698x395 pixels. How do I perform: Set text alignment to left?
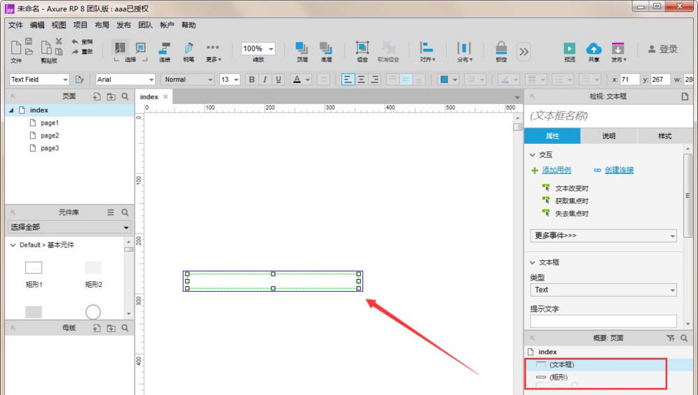click(348, 80)
